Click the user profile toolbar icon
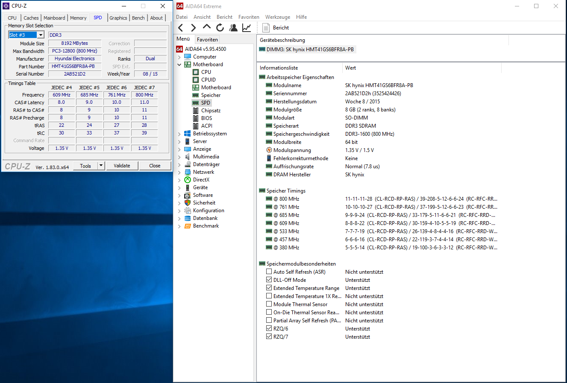Screen dimensions: 567x383 click(233, 28)
